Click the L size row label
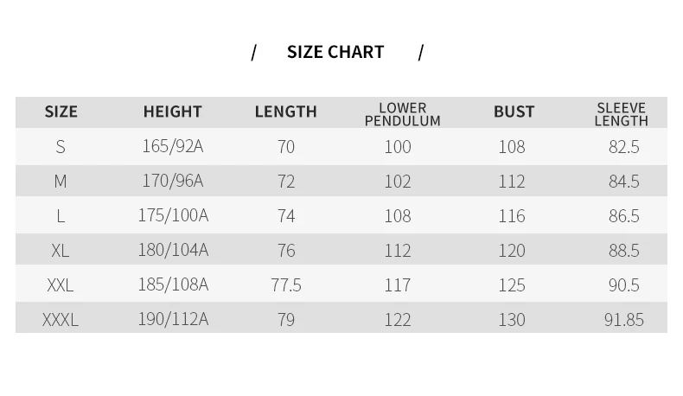683x396 pixels. tap(61, 216)
